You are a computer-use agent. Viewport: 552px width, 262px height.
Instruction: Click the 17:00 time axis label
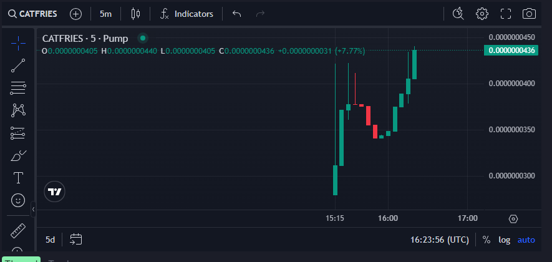tap(468, 218)
